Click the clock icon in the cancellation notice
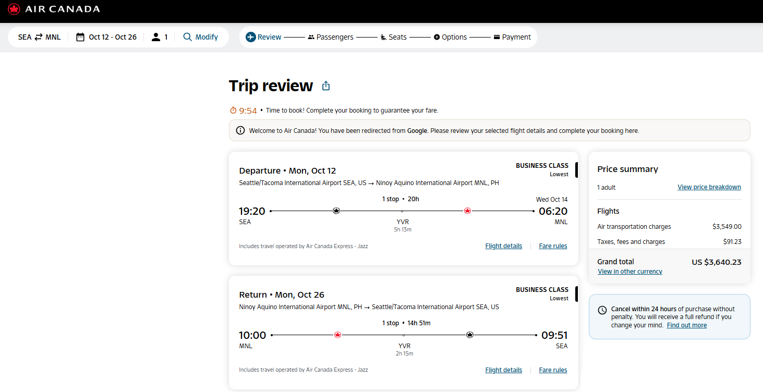The width and height of the screenshot is (763, 392). [602, 310]
